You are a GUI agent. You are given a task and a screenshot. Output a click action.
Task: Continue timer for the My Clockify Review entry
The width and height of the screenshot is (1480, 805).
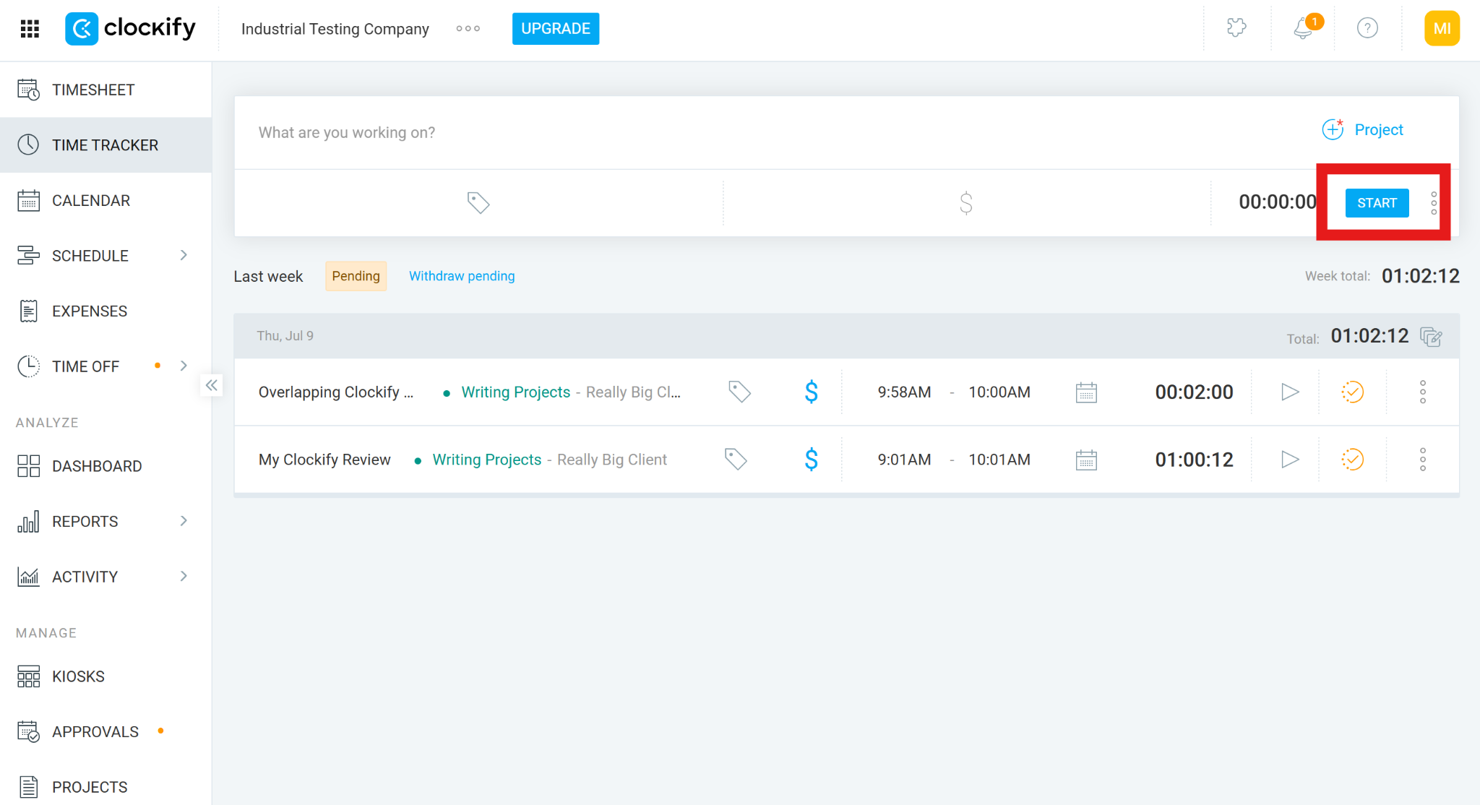pyautogui.click(x=1290, y=459)
